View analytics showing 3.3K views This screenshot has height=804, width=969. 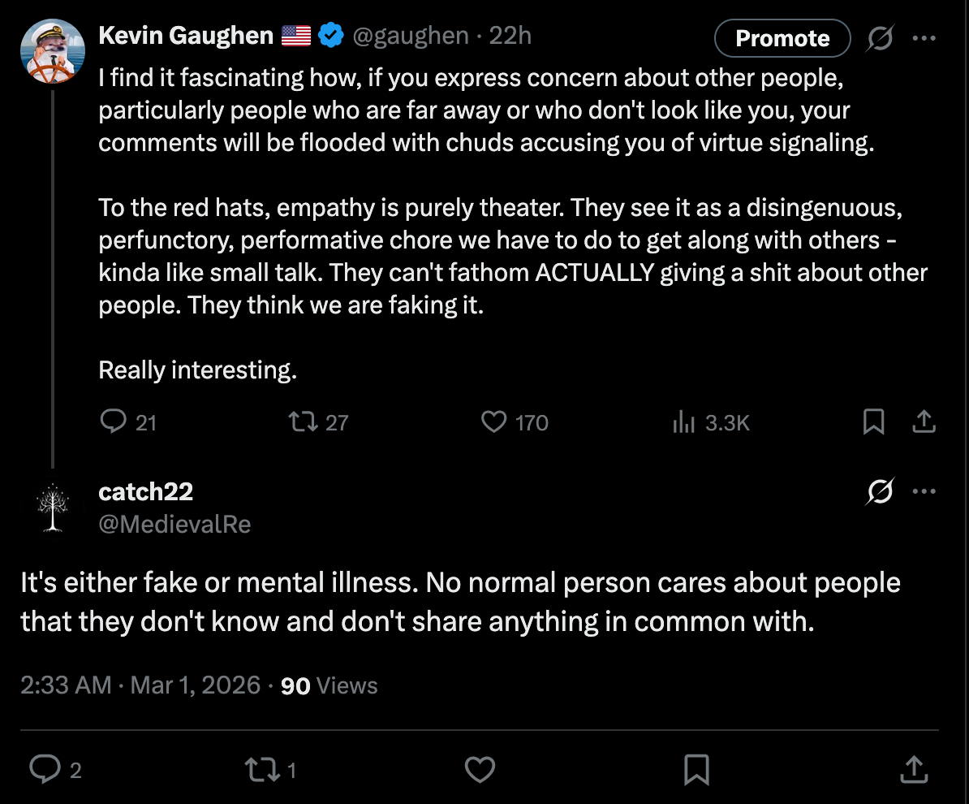click(x=683, y=422)
